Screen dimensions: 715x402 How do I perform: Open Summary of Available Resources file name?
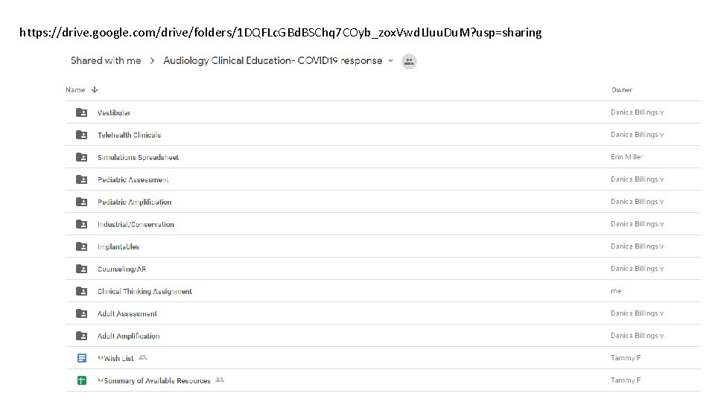click(154, 380)
